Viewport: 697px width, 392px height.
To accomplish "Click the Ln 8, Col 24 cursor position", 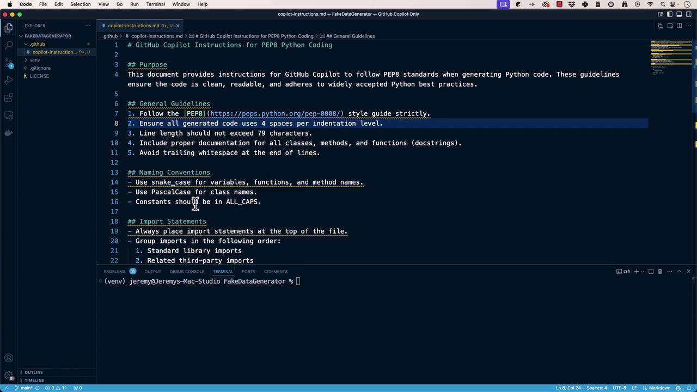I will tap(568, 388).
